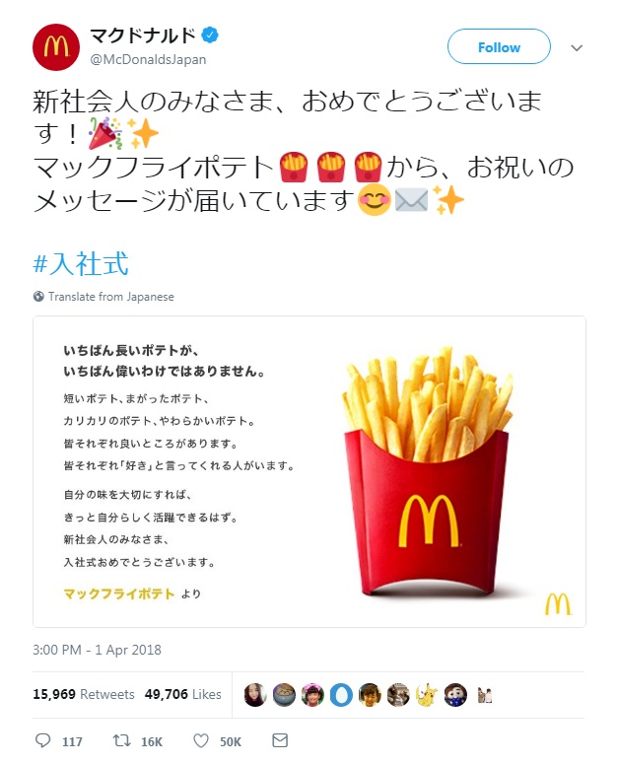This screenshot has width=617, height=764.
Task: View the 49,706 Likes list
Action: click(182, 694)
